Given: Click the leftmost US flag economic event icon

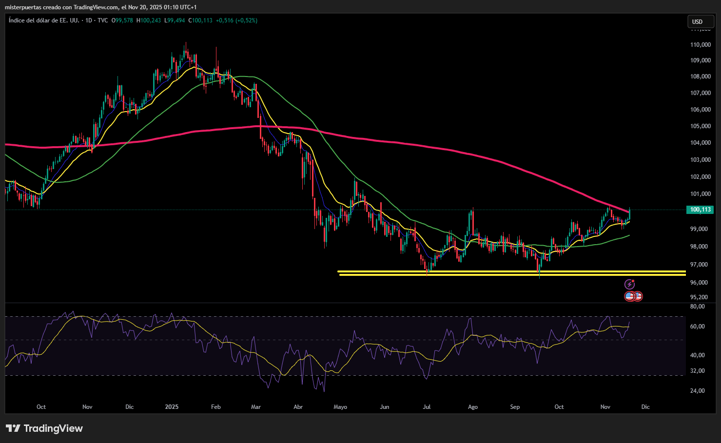Looking at the screenshot, I should 629,296.
